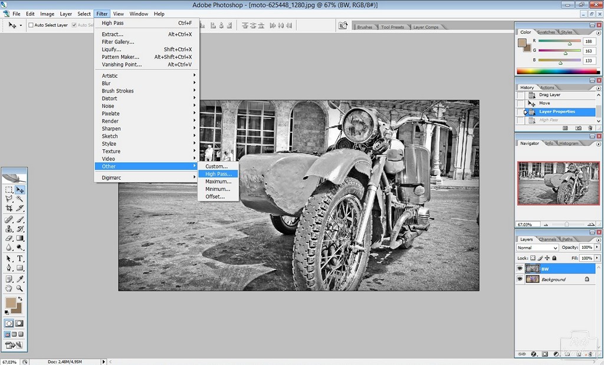Pick the Horizontal Type tool
The height and width of the screenshot is (365, 604).
coord(20,258)
